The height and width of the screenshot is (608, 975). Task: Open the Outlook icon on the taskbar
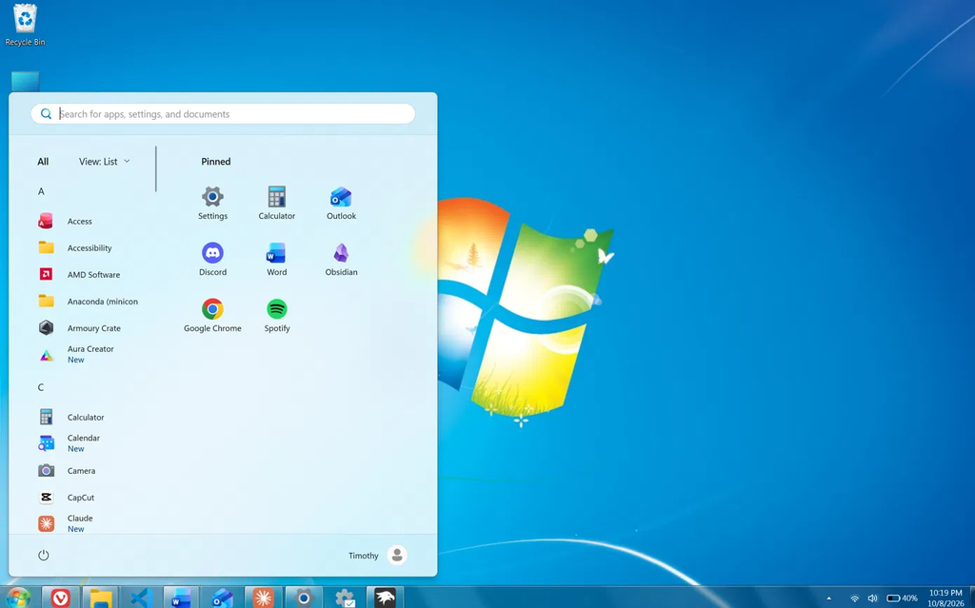tap(222, 598)
